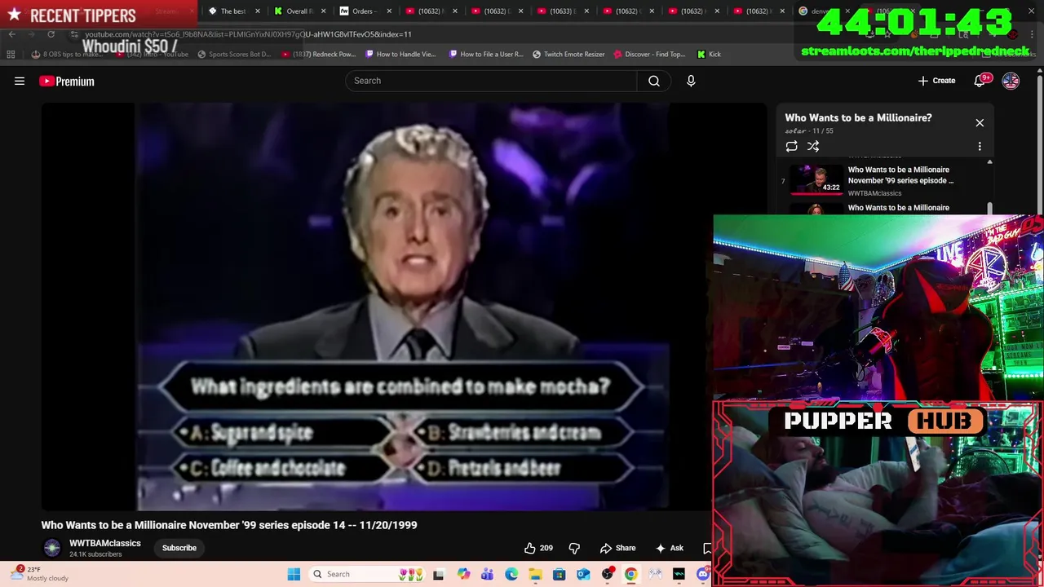Open 'How to File a User R...' bookmark
This screenshot has width=1044, height=587.
pyautogui.click(x=485, y=55)
